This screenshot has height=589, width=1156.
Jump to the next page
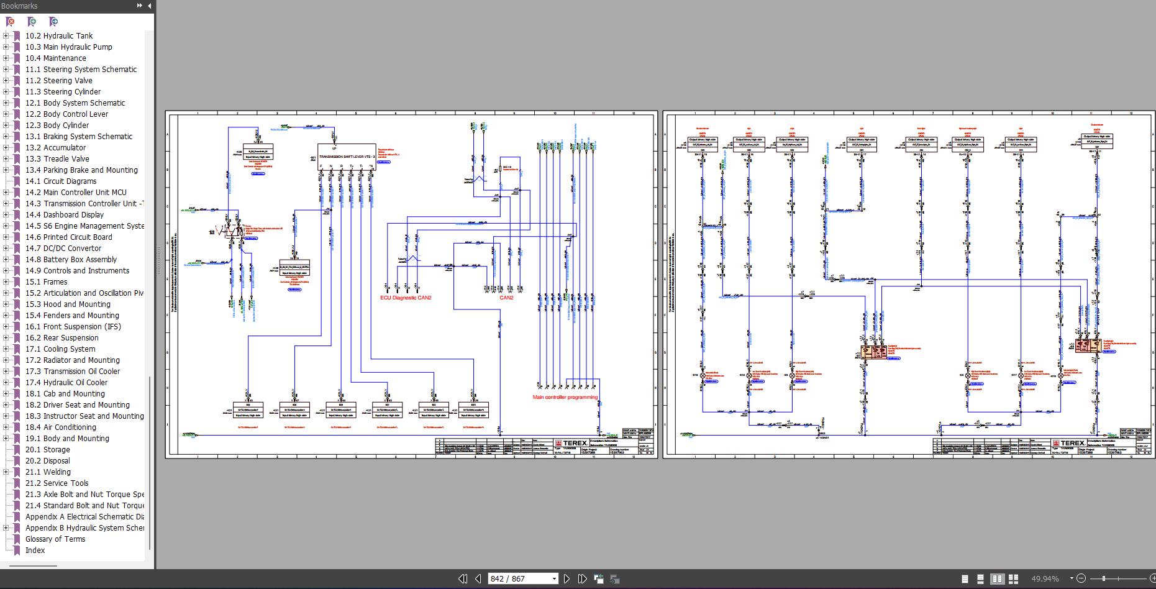(x=567, y=578)
